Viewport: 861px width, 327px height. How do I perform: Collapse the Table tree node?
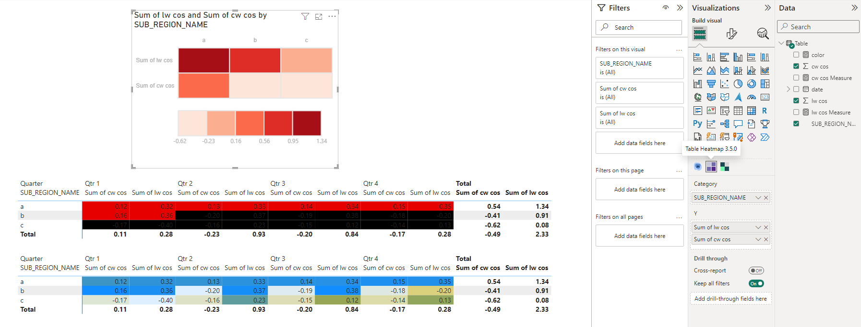(781, 43)
